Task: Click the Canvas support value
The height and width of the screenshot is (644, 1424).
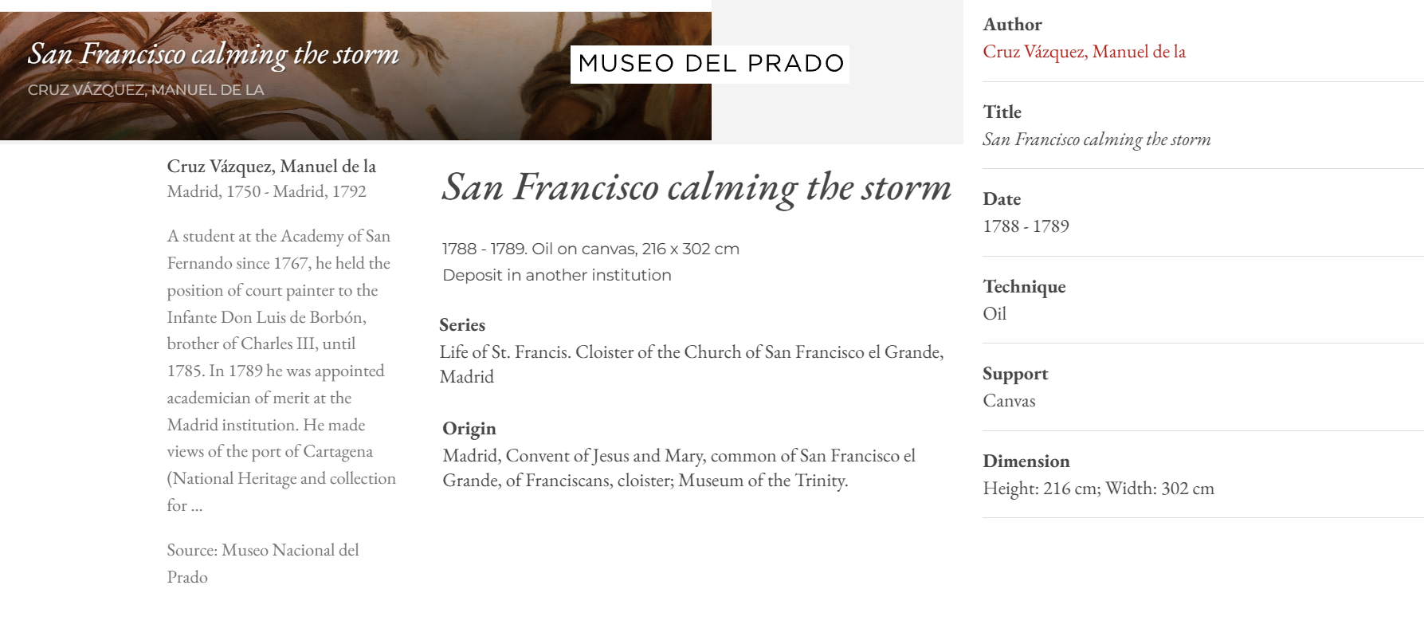Action: 1009,401
